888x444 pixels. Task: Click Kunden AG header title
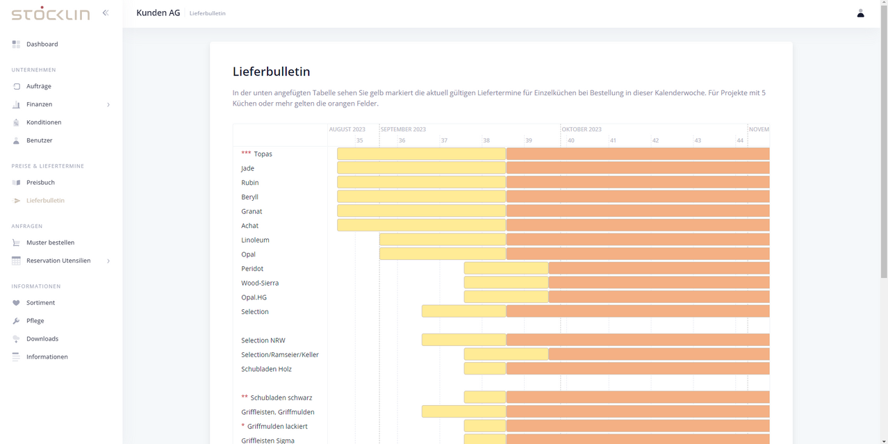[158, 13]
